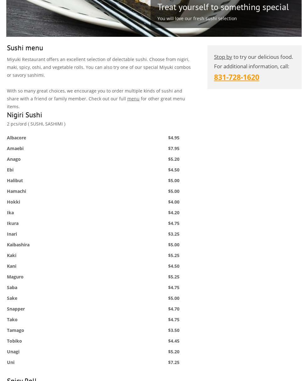Click the $7.95 price for Amaebi
The width and height of the screenshot is (308, 381).
click(173, 148)
